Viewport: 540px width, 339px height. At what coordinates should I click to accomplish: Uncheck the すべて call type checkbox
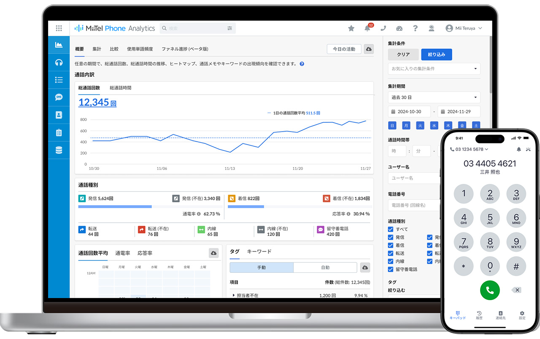coord(391,229)
